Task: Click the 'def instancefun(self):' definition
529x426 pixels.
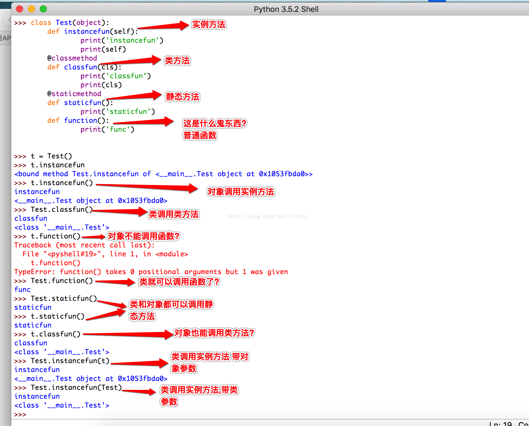Action: point(93,31)
